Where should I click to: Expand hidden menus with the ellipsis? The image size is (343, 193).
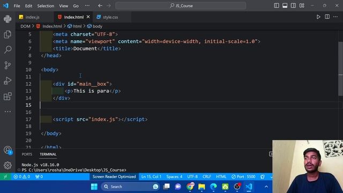click(x=87, y=6)
